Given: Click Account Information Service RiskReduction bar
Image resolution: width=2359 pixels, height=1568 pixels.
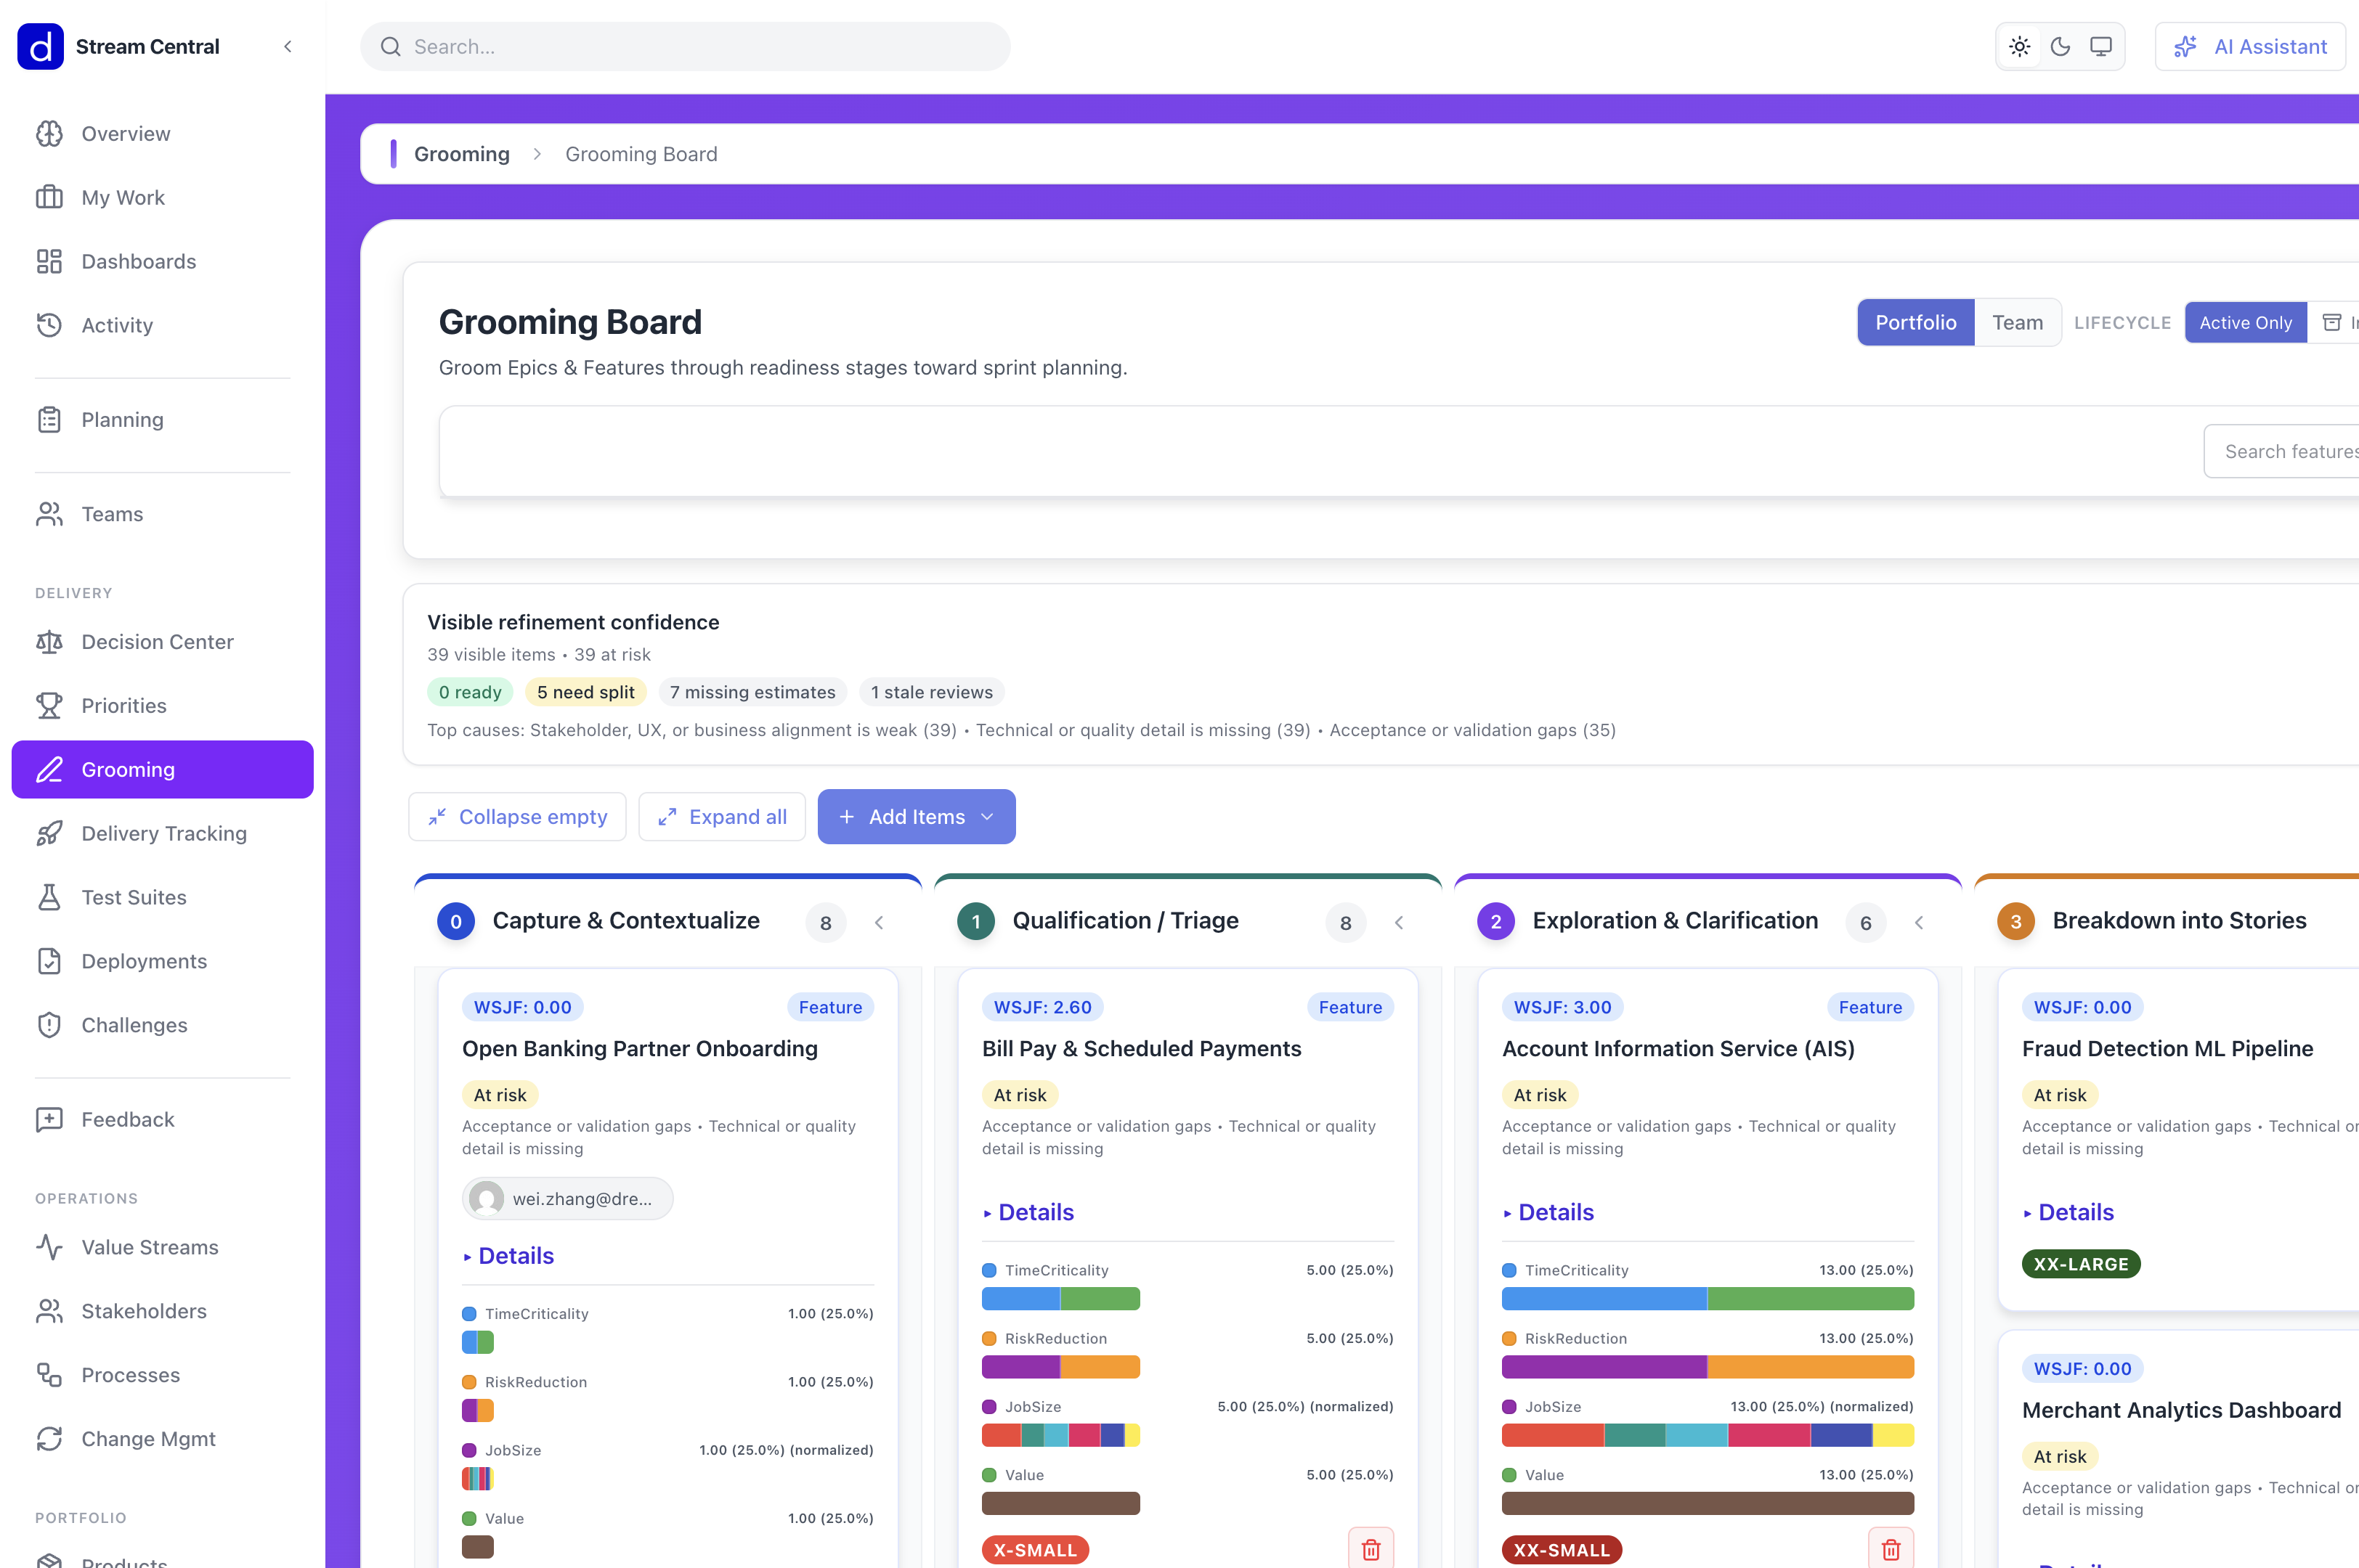Looking at the screenshot, I should coord(1708,1367).
